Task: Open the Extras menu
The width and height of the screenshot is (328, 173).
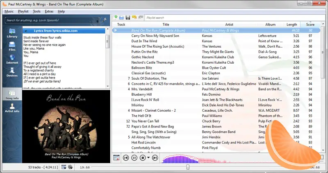Action: pyautogui.click(x=49, y=12)
